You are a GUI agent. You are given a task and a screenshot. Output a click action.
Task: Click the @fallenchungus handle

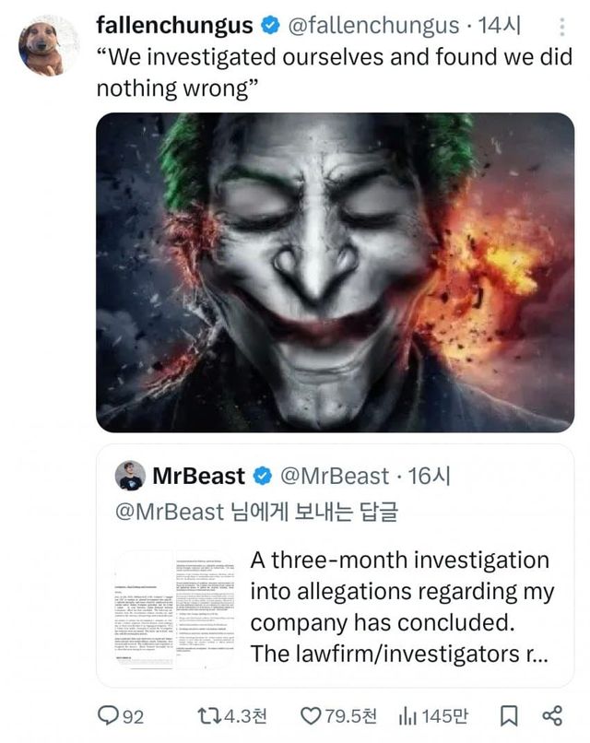point(372,27)
